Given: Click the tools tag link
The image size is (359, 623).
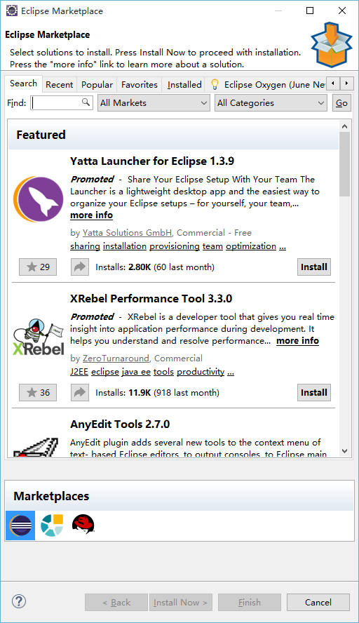Looking at the screenshot, I should (163, 372).
